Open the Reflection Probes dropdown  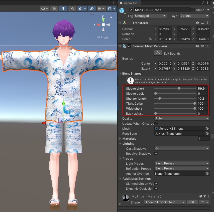[182, 168]
